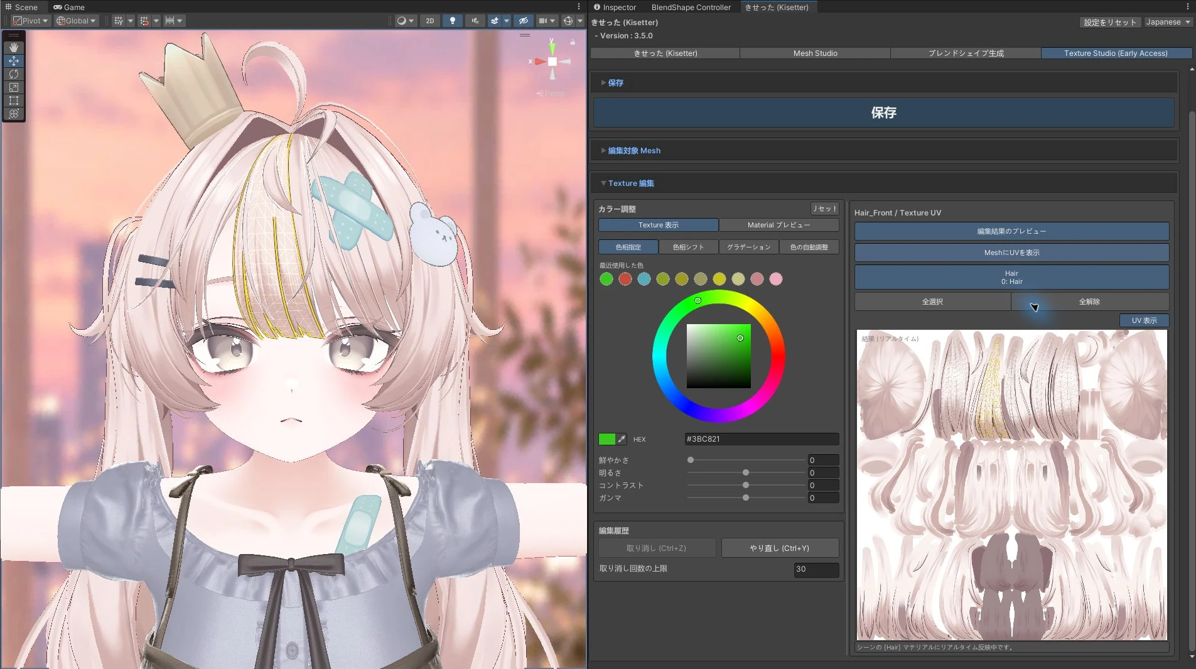Click the 全選択 button

pos(932,302)
